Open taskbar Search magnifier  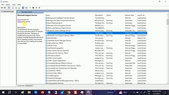click(10, 92)
